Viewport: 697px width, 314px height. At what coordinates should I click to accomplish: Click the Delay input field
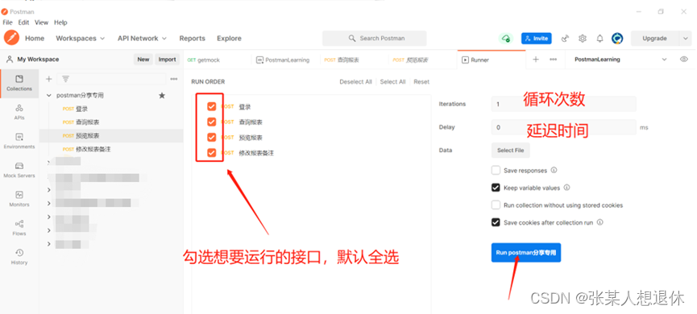(x=564, y=127)
